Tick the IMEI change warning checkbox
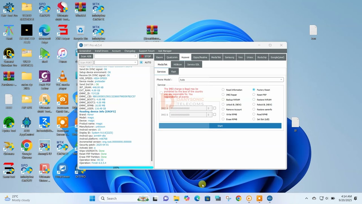The image size is (362, 204). click(161, 93)
